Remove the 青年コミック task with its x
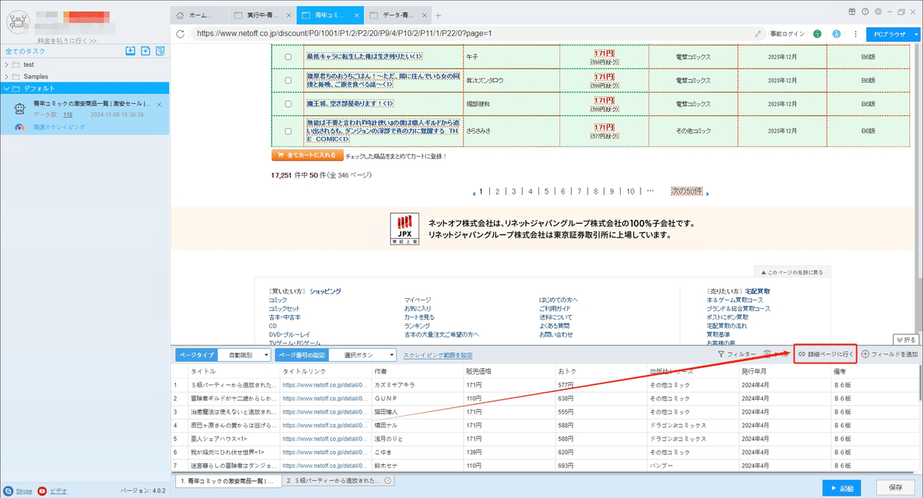This screenshot has width=923, height=498. click(x=159, y=105)
